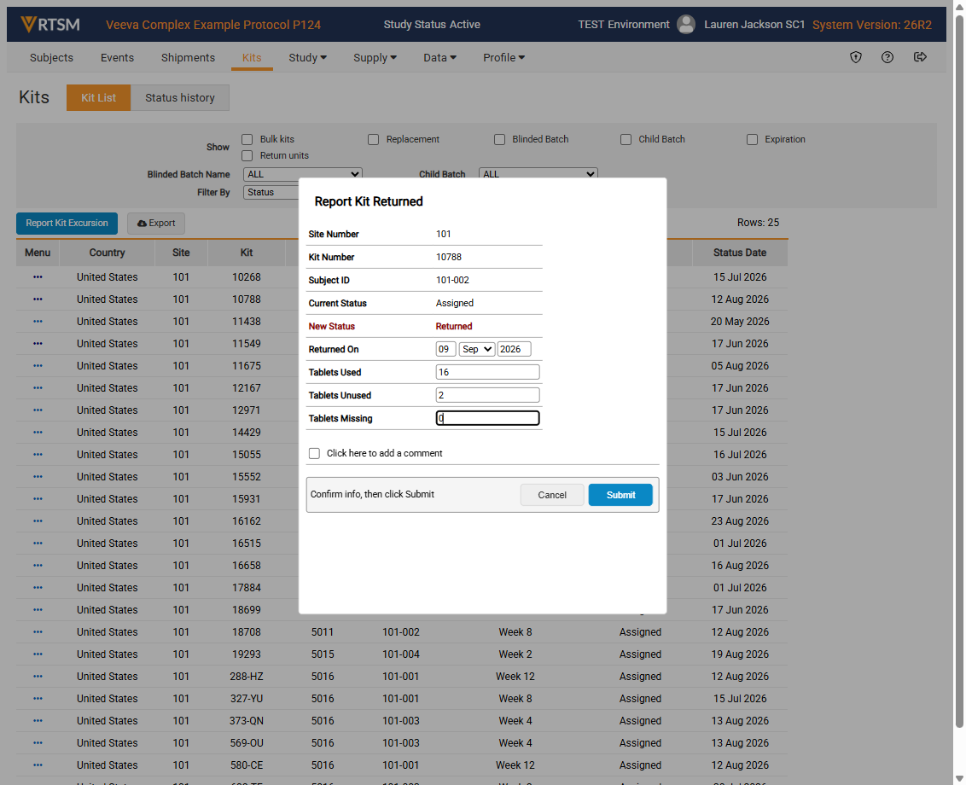Screen dimensions: 966x785
Task: Open row menu dots for kit 18708
Action: 38,632
